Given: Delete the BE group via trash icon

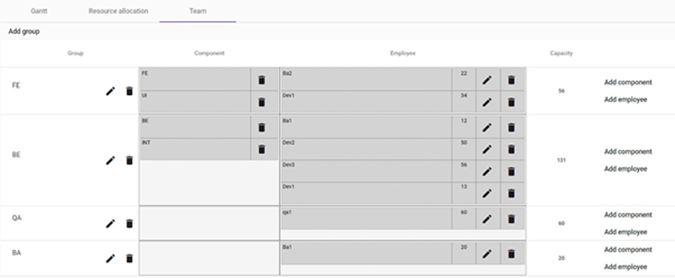Looking at the screenshot, I should [129, 160].
